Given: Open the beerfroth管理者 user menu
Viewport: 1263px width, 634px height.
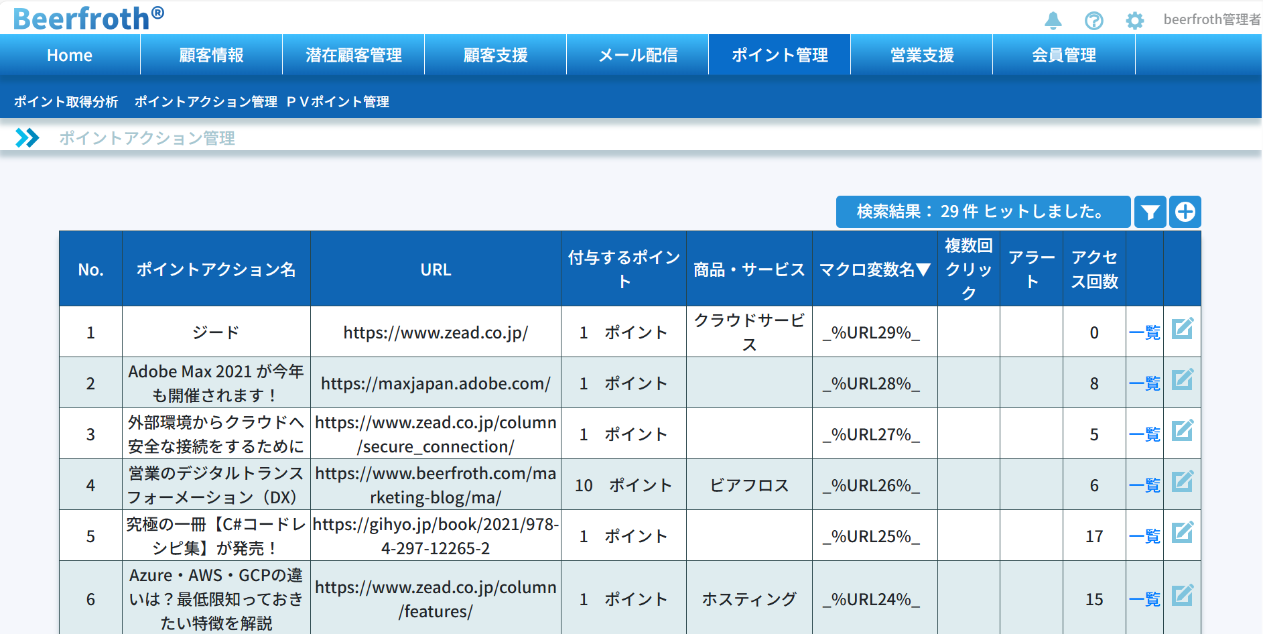Looking at the screenshot, I should (x=1211, y=19).
